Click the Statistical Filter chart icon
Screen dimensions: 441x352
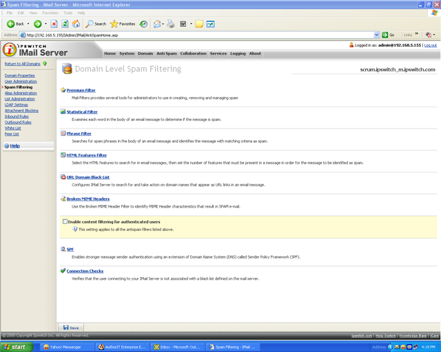63,111
